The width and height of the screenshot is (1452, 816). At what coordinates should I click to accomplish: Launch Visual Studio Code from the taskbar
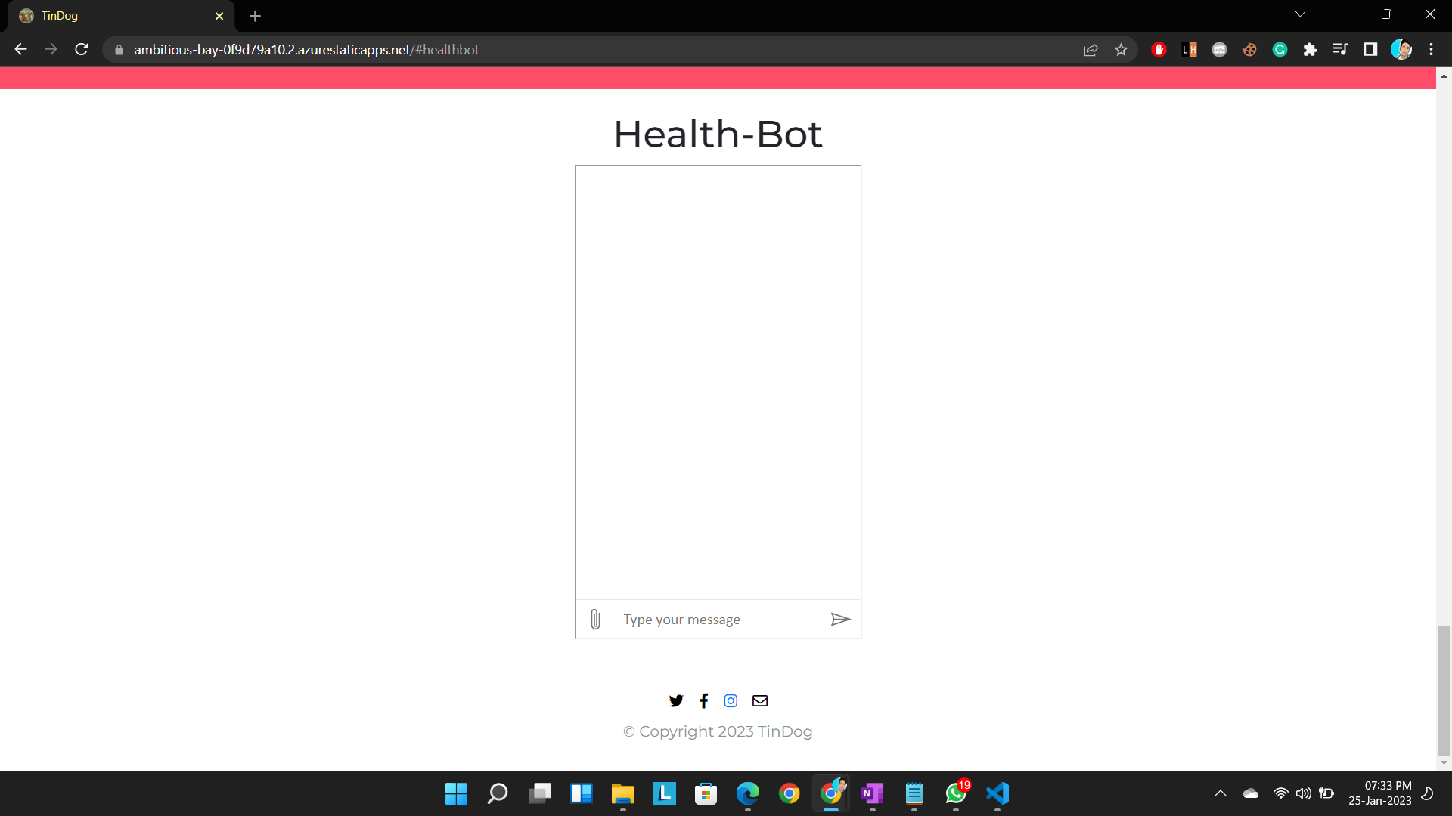tap(997, 793)
